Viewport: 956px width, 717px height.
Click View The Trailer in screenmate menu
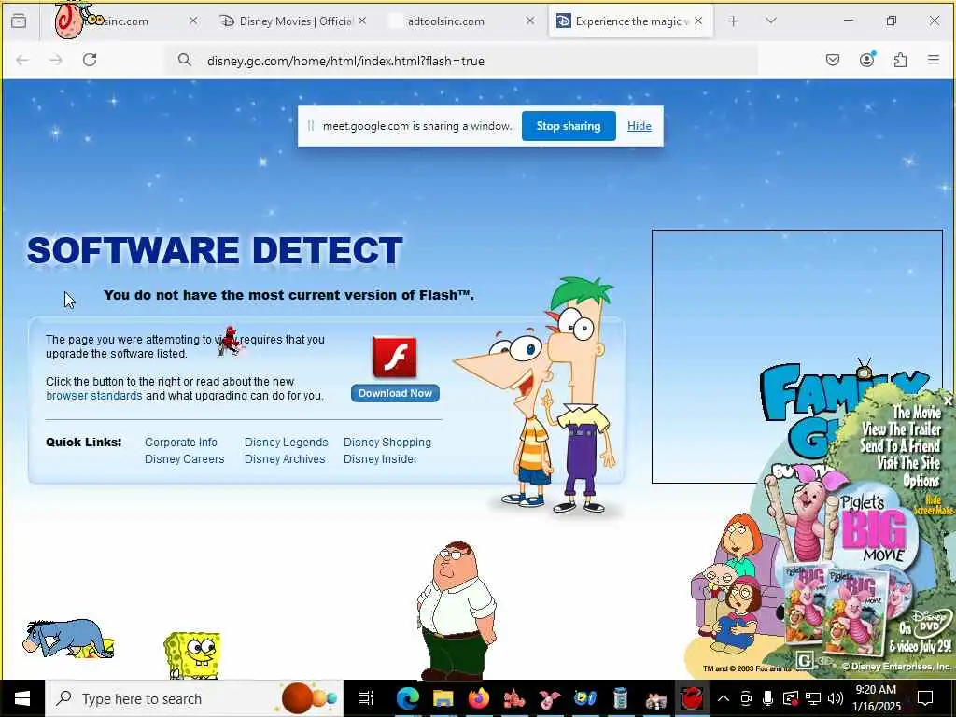pyautogui.click(x=902, y=429)
